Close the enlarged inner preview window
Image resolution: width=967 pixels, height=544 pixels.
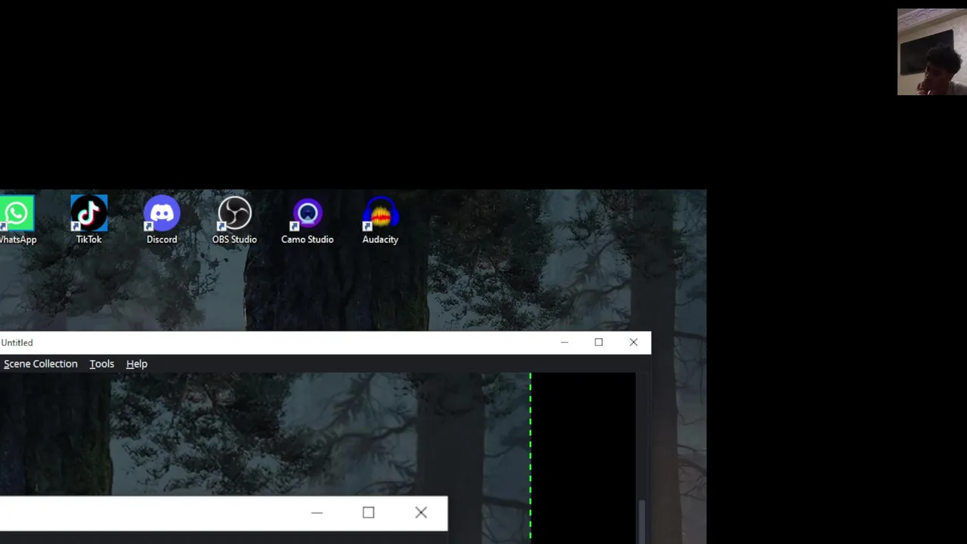(x=421, y=513)
